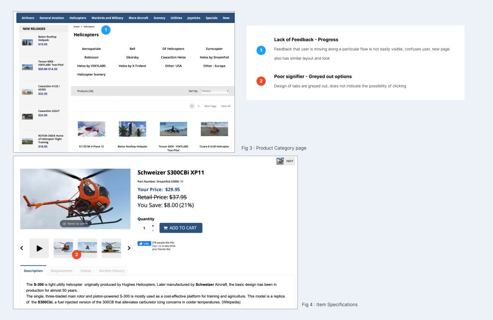Viewport: 493px width, 320px height.
Task: Click the NEXT product button
Action: tap(285, 161)
